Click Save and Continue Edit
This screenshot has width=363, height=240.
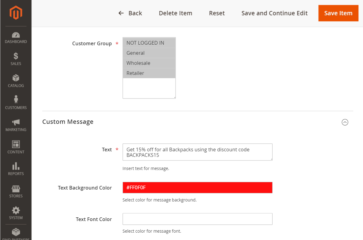pos(274,13)
